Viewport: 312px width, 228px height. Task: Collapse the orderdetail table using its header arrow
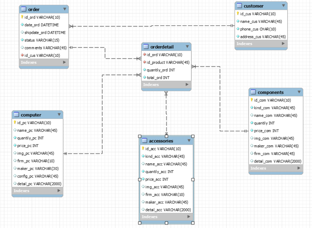click(x=187, y=47)
